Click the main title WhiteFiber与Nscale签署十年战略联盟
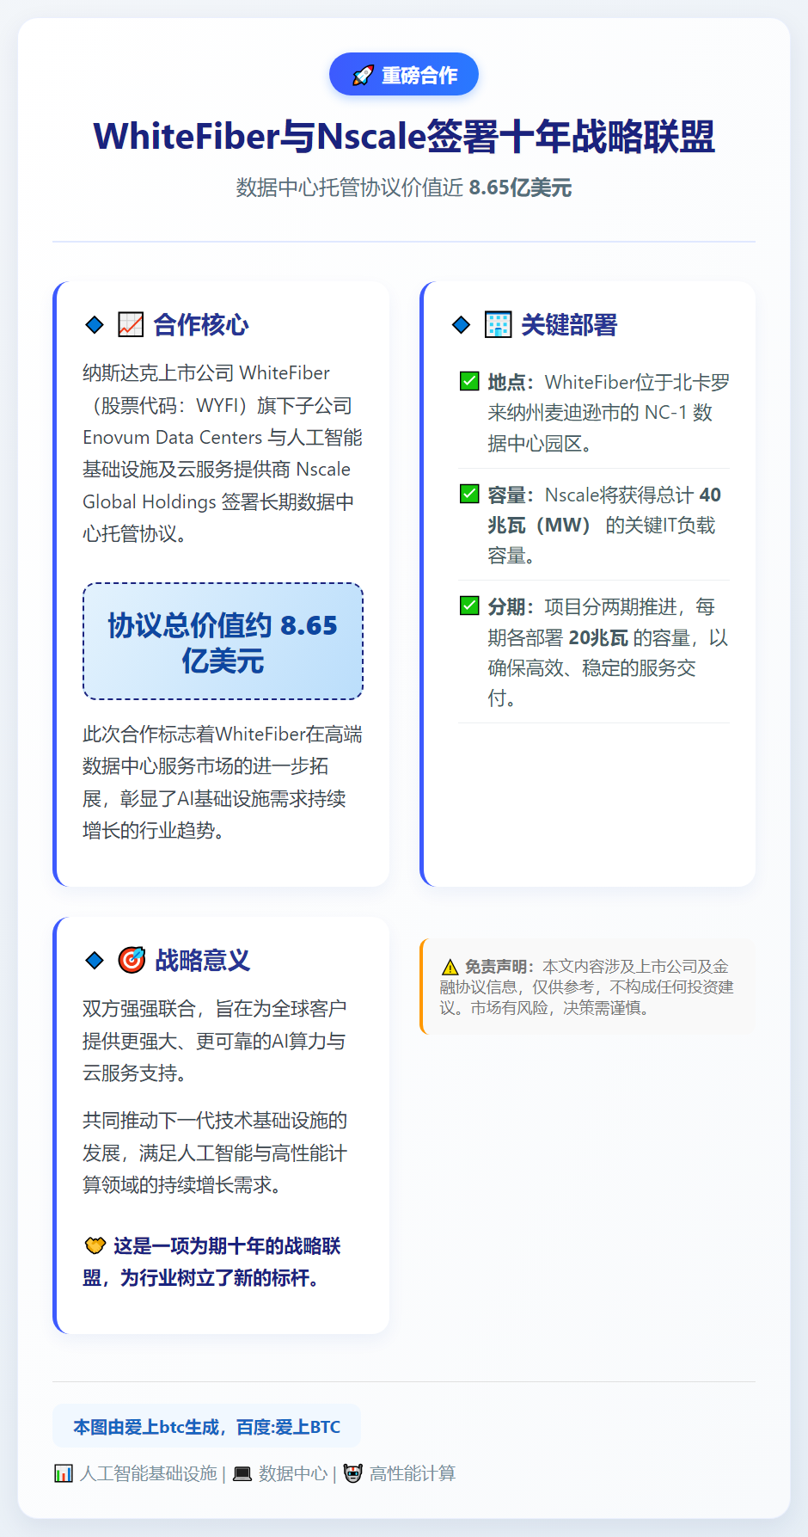This screenshot has width=808, height=1537. [x=404, y=137]
